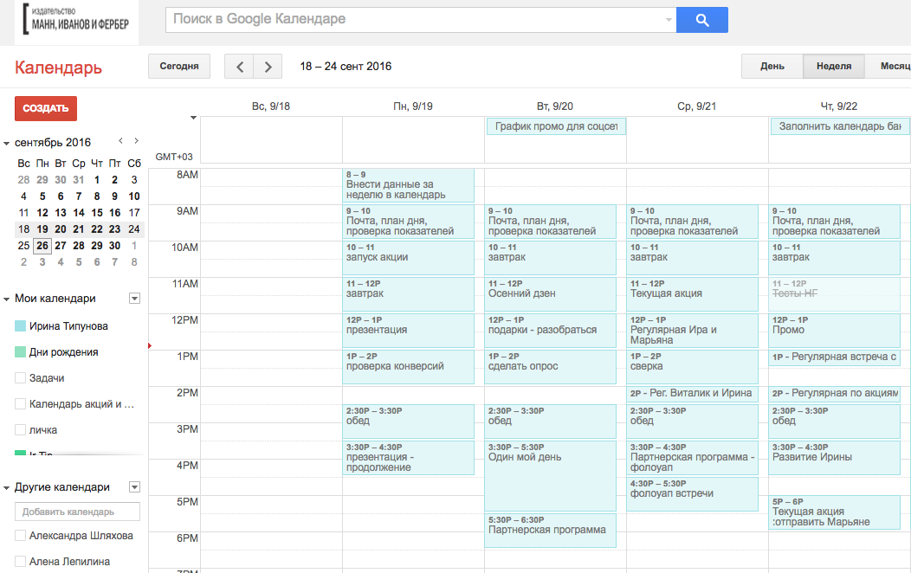This screenshot has width=911, height=573.
Task: Click the Добавить календарь input field
Action: tap(80, 512)
